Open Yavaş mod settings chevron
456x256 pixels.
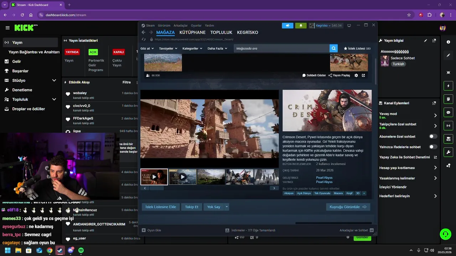click(x=435, y=116)
